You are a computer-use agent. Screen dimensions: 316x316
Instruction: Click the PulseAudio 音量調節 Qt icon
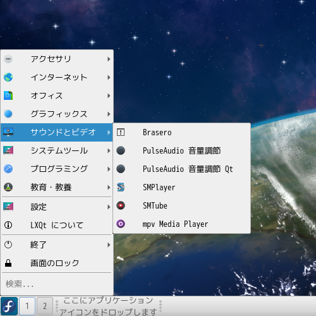121,169
